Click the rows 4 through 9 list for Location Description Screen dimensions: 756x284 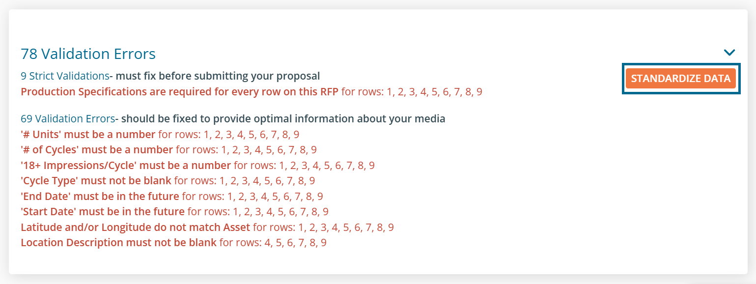click(273, 243)
